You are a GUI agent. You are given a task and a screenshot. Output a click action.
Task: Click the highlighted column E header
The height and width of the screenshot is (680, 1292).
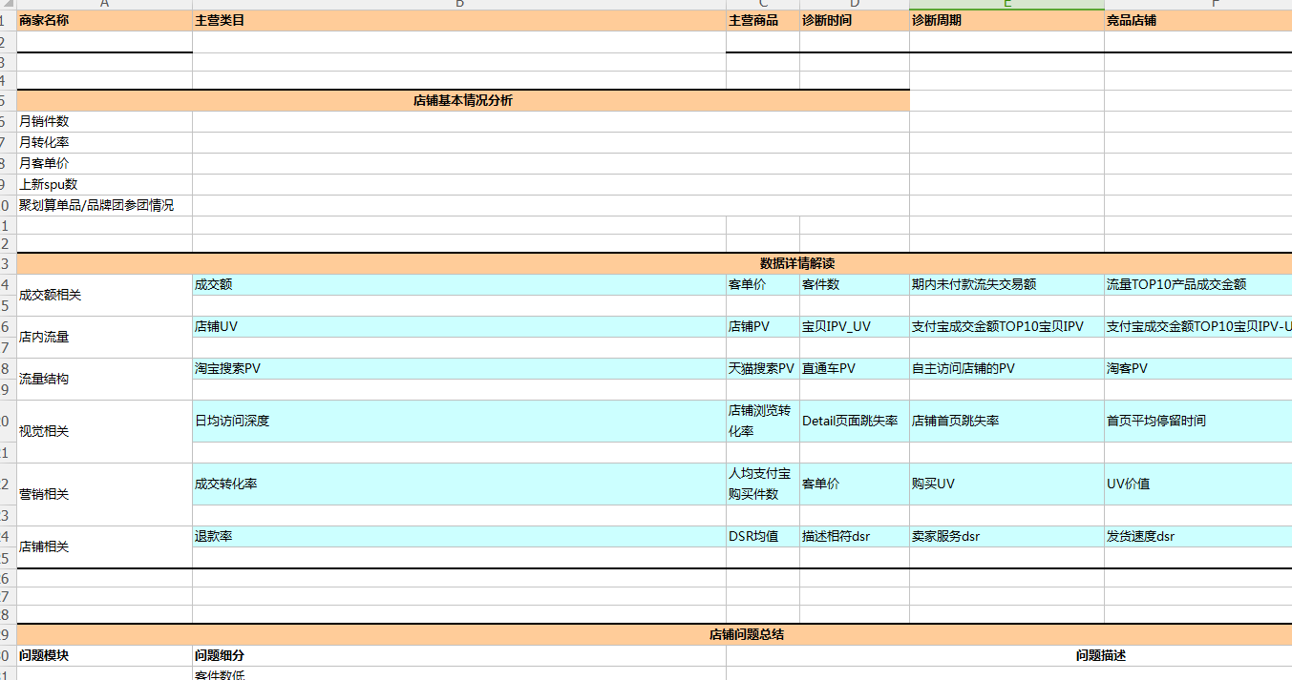(x=1006, y=5)
